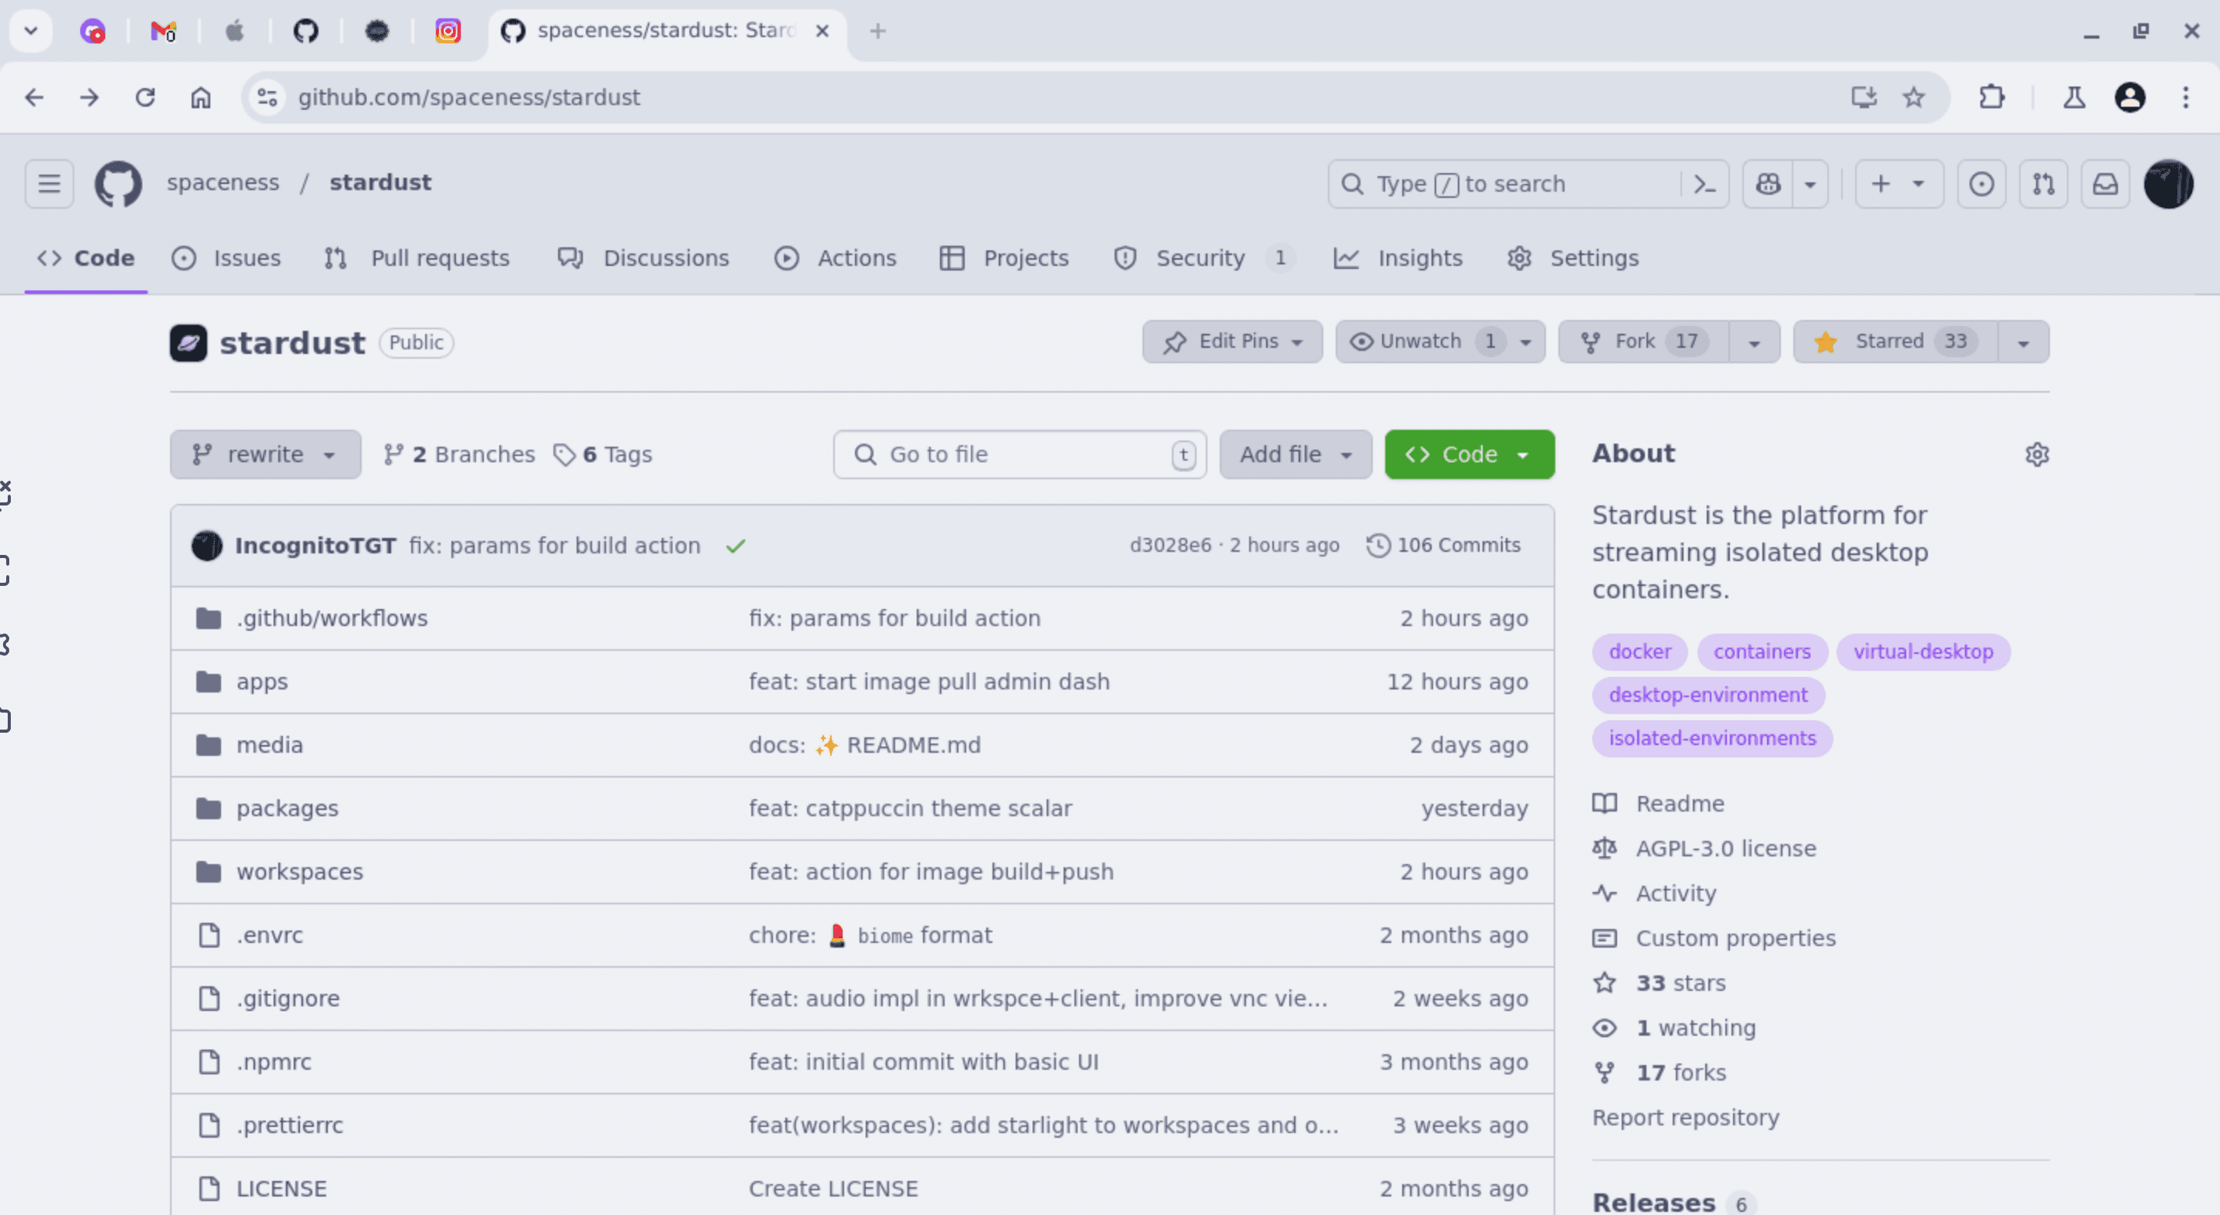Bookmark this page with star icon
Viewport: 2220px width, 1215px height.
click(x=1913, y=97)
